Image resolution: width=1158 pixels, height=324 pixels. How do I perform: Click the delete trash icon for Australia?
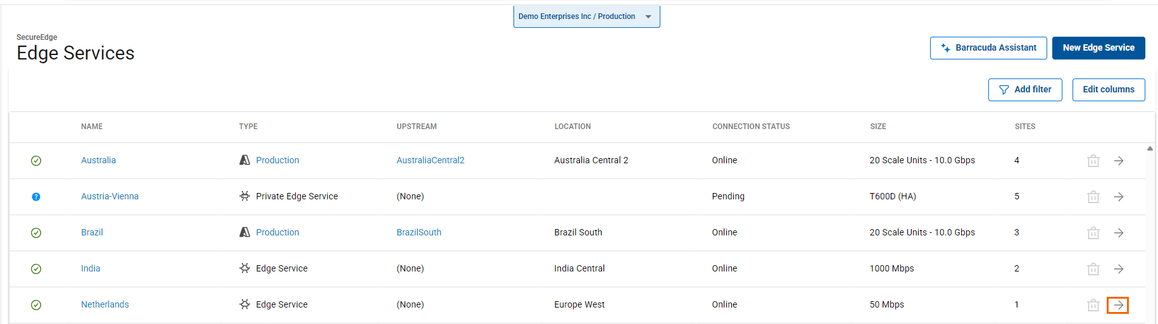pyautogui.click(x=1093, y=161)
